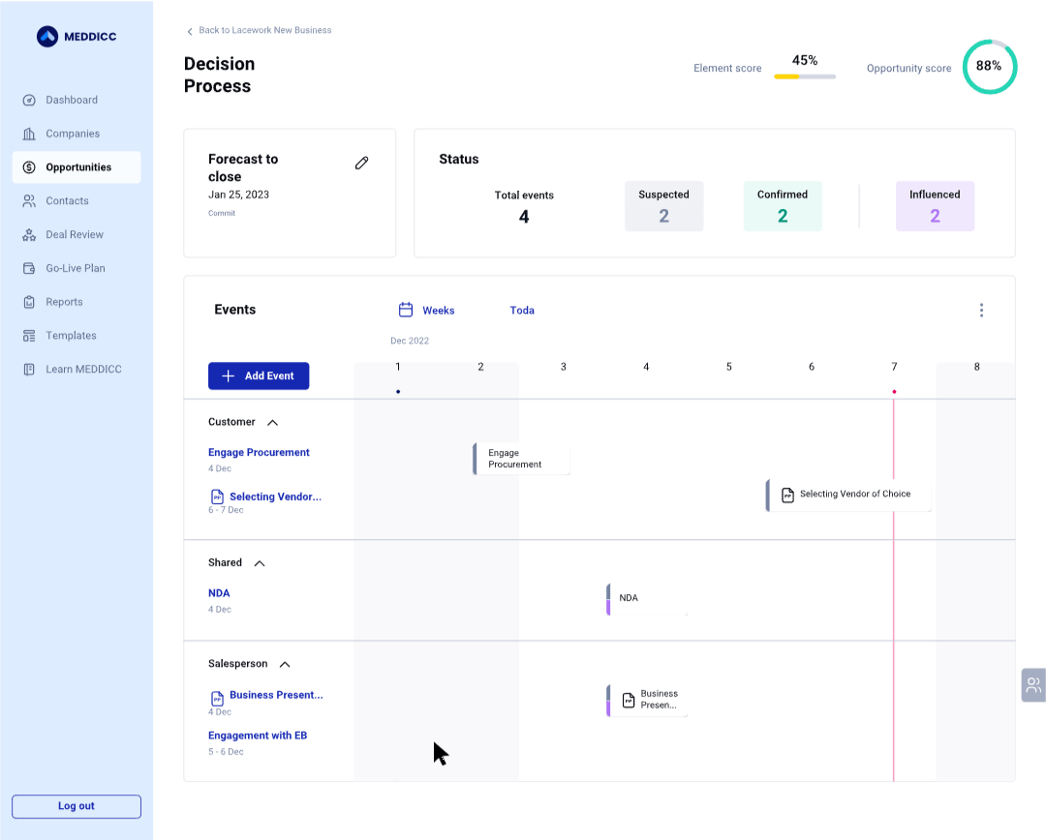Select the NDA event bar on timeline
This screenshot has height=840, width=1046.
pos(647,599)
